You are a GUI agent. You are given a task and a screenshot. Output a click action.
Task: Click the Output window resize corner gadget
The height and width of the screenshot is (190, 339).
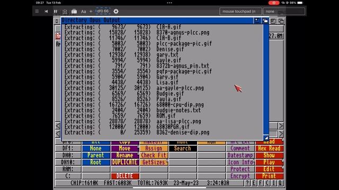pyautogui.click(x=266, y=138)
